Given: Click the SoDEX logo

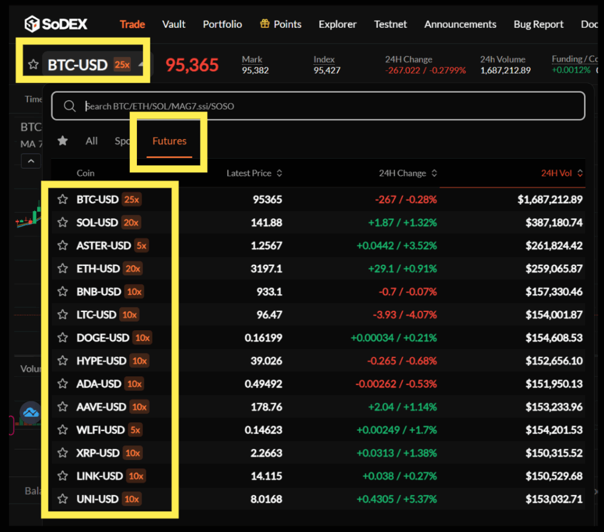Looking at the screenshot, I should coord(56,24).
